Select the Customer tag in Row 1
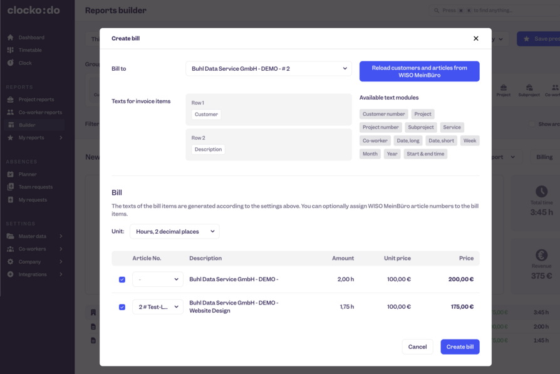560x374 pixels. tap(206, 114)
